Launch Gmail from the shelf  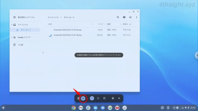point(81,108)
